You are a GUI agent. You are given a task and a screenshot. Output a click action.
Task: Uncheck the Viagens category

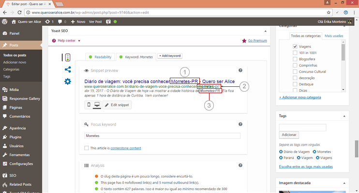click(295, 46)
